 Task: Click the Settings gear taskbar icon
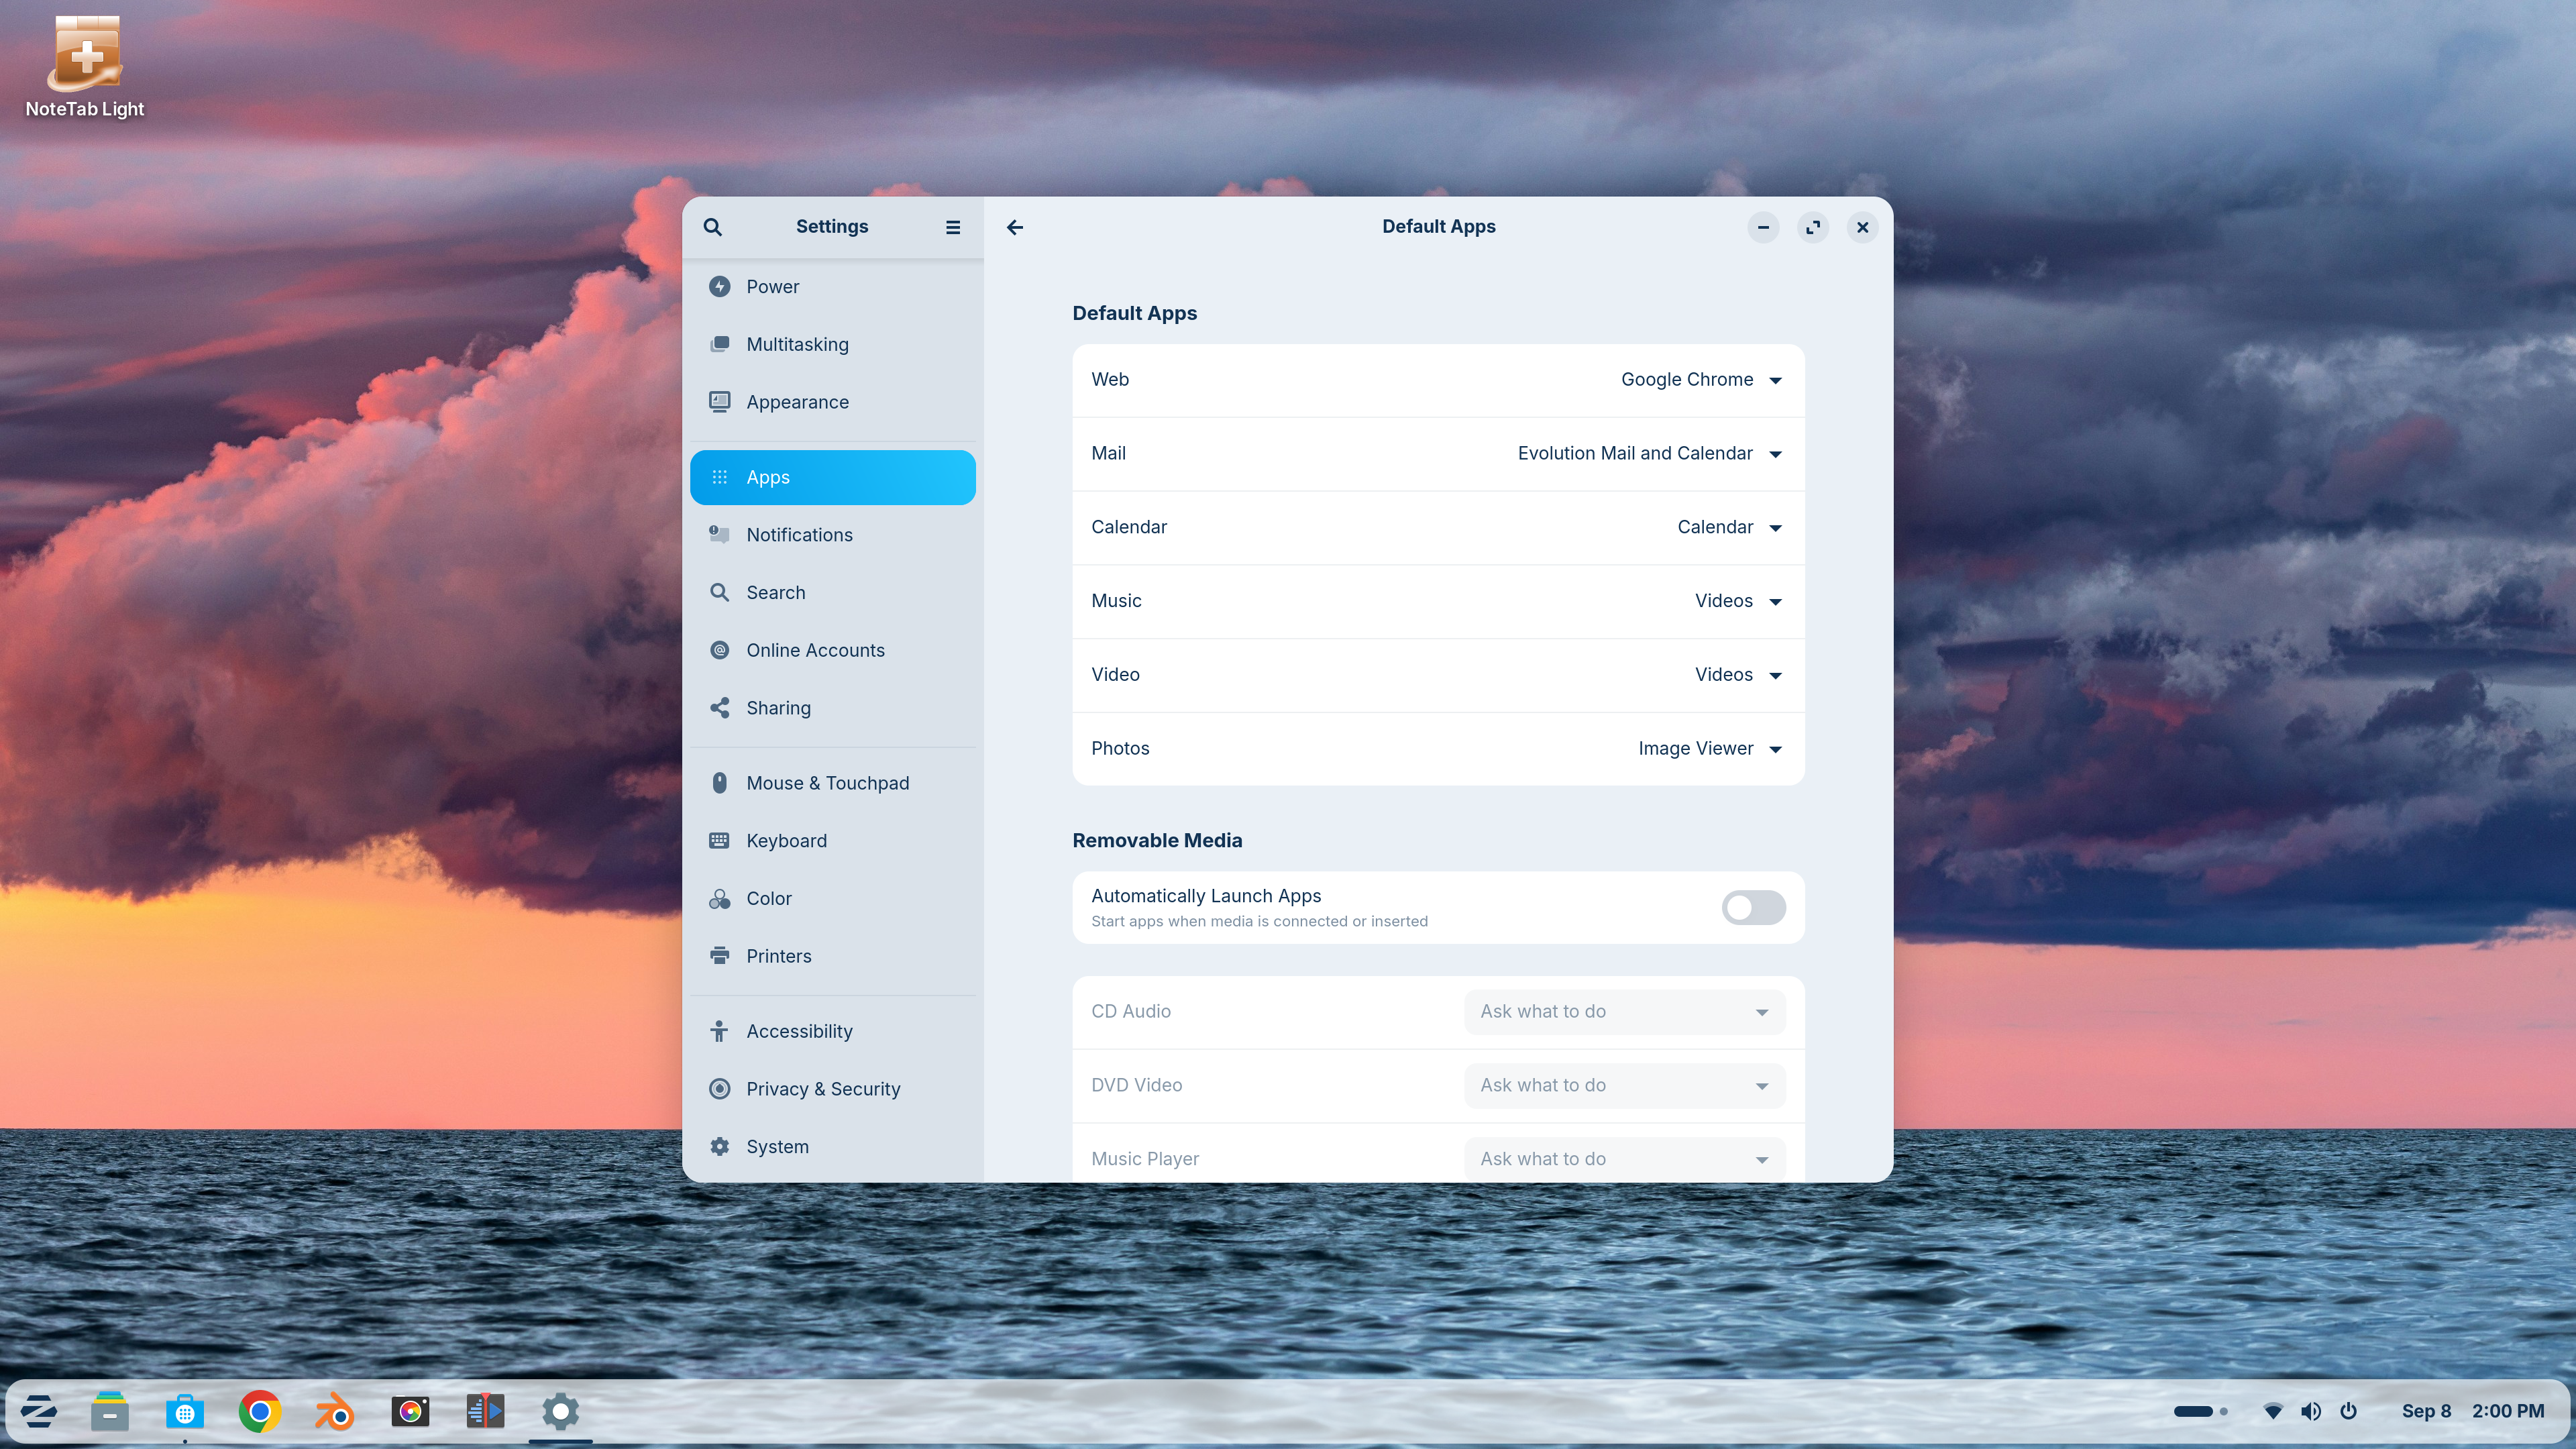point(560,1412)
